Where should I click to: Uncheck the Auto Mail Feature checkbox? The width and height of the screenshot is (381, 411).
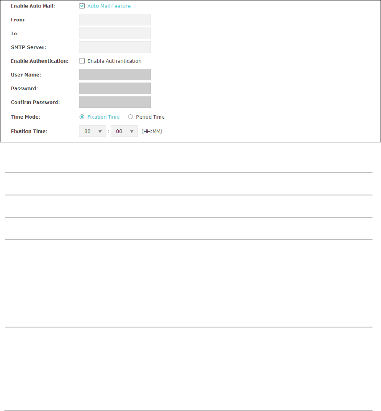coord(82,6)
